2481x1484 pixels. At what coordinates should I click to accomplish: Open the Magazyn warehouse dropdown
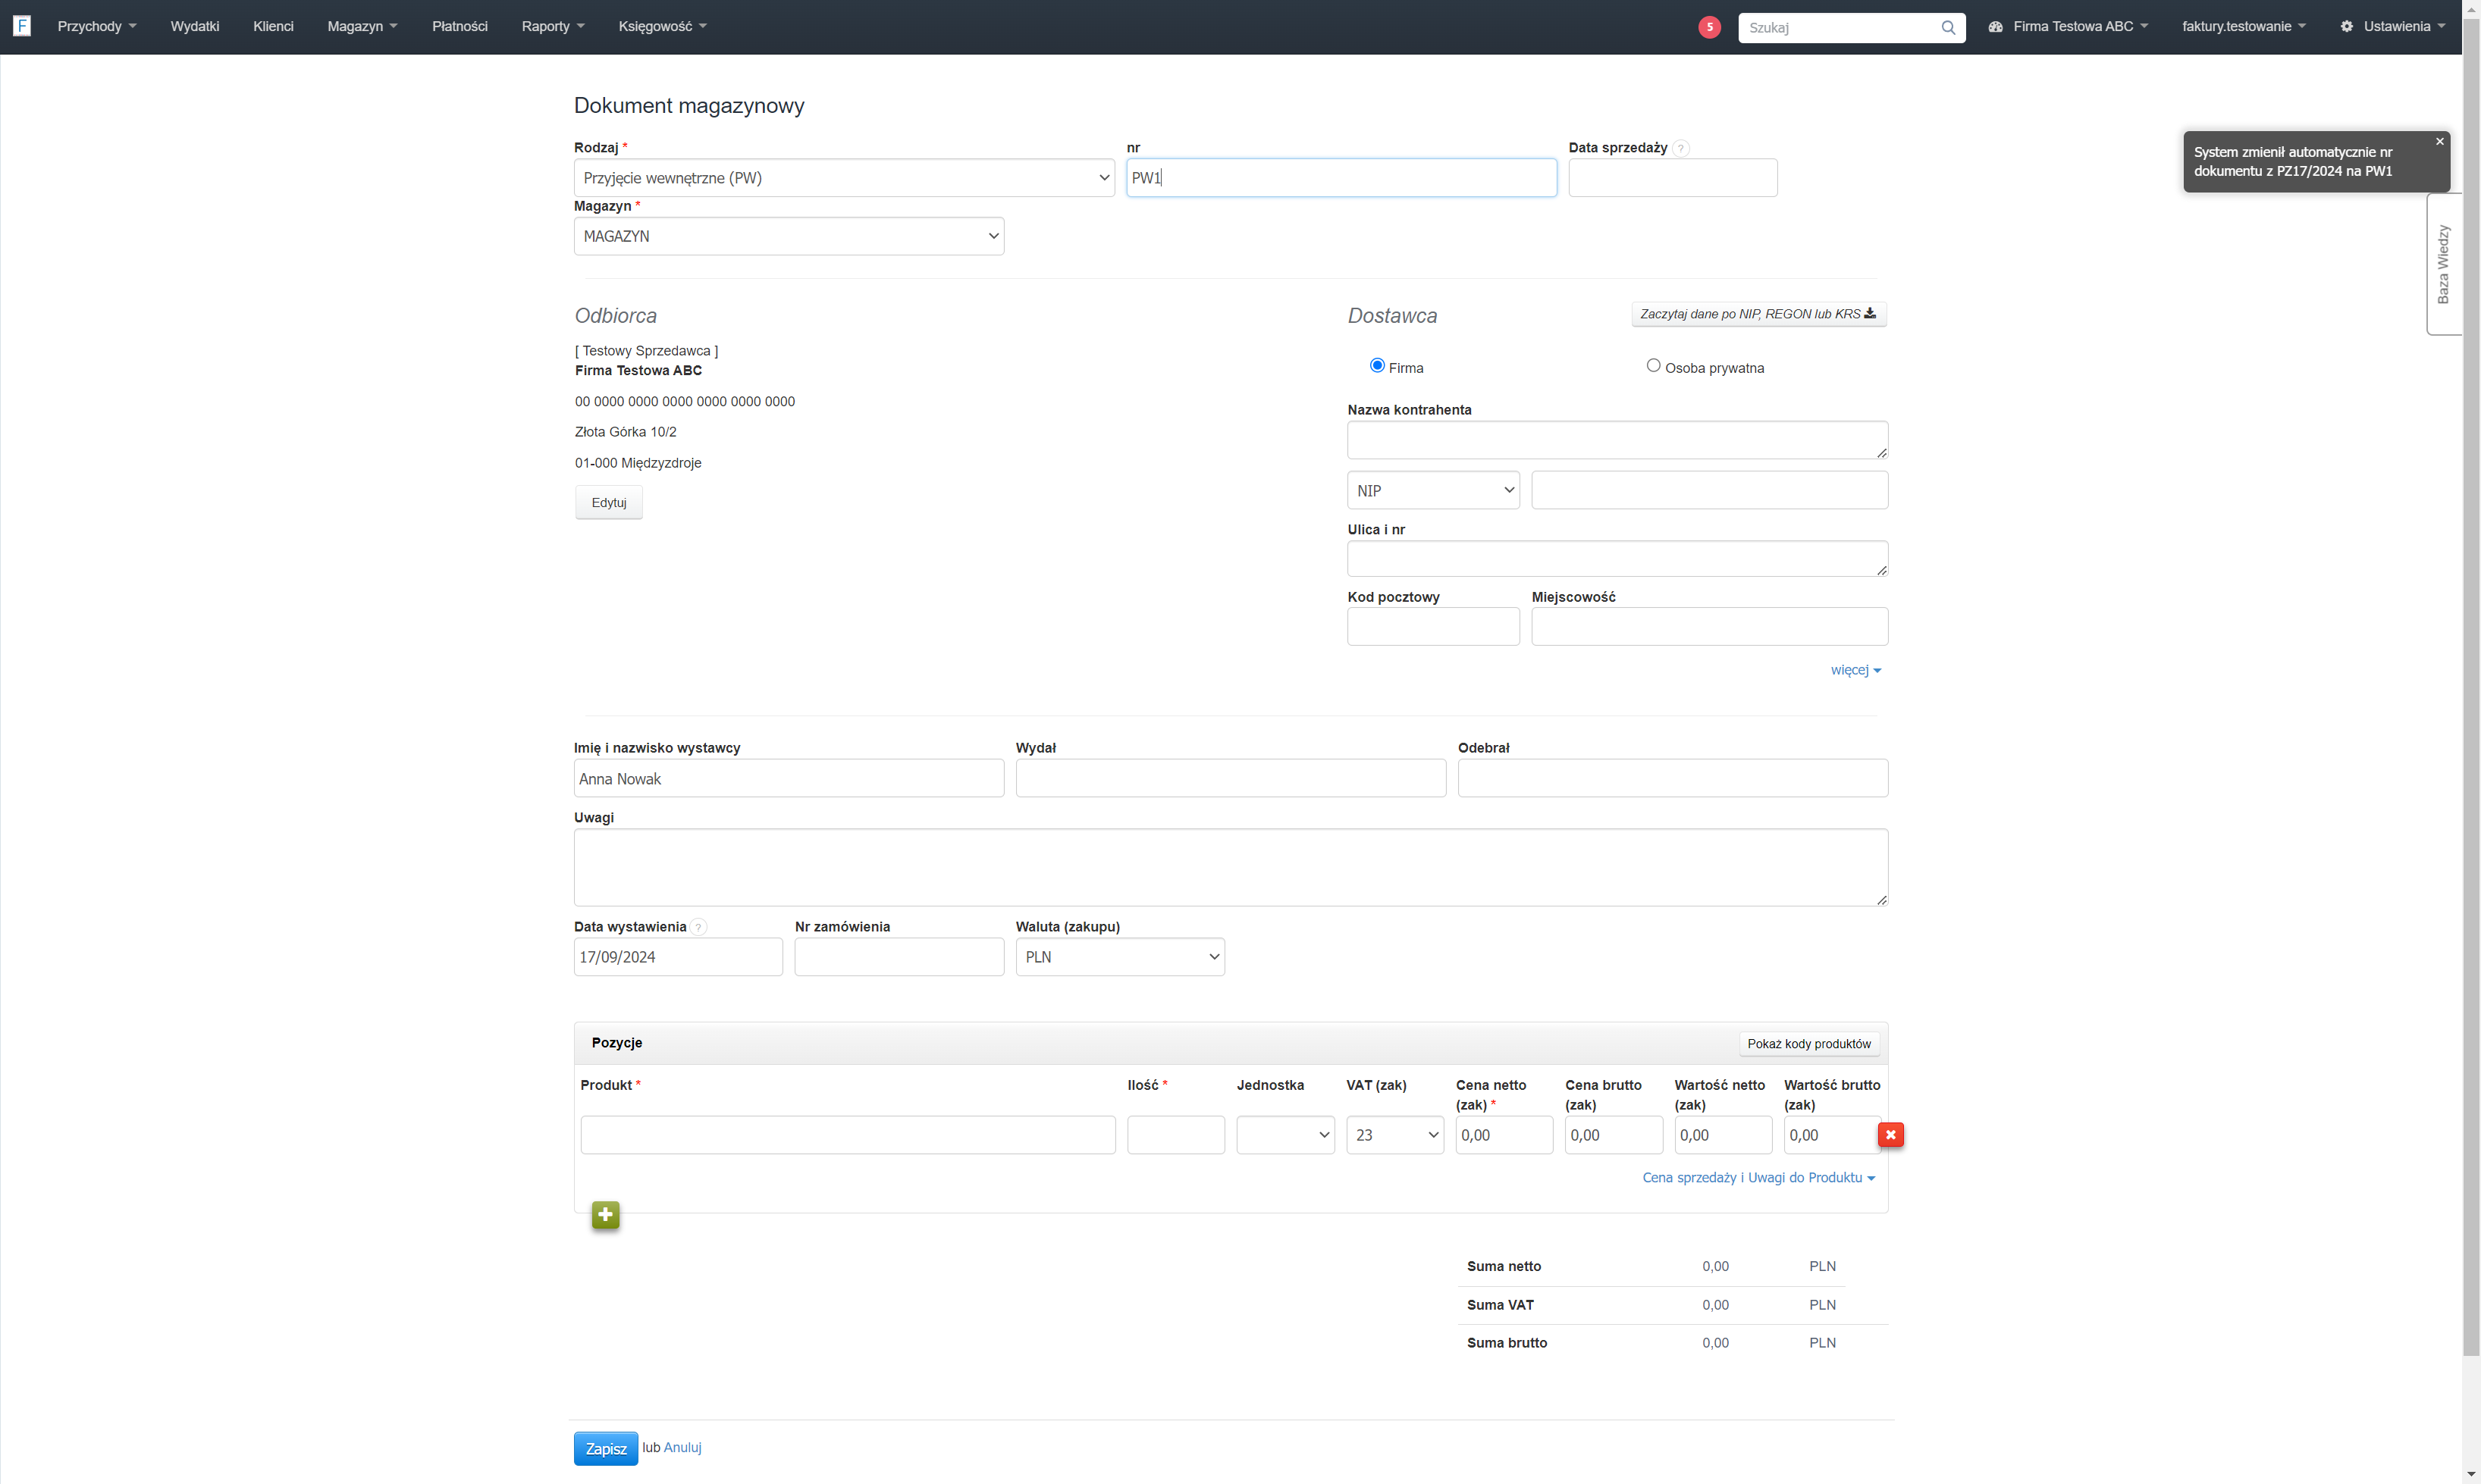tap(789, 236)
